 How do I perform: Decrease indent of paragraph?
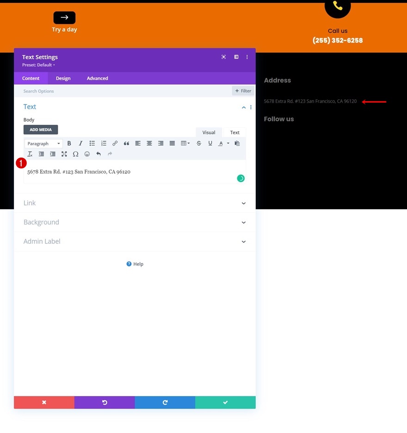click(x=41, y=154)
